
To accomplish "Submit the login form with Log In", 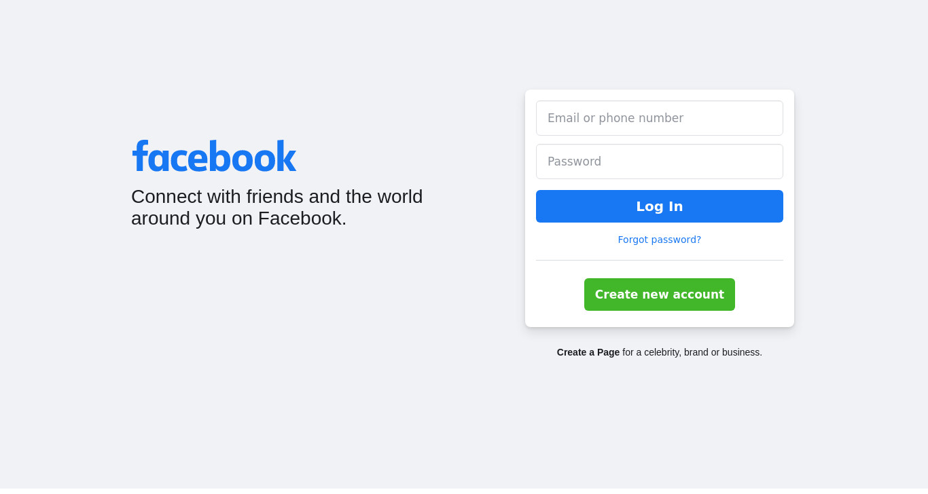I will (660, 206).
